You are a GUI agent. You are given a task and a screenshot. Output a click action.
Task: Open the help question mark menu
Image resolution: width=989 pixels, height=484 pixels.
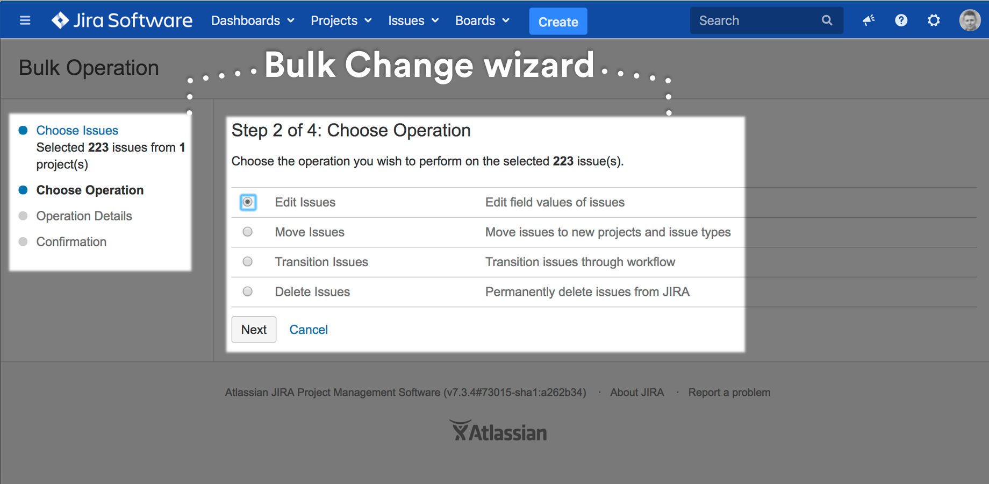click(901, 20)
